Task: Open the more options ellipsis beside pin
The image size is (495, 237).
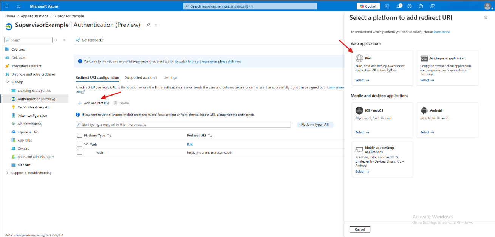Action: pyautogui.click(x=156, y=25)
